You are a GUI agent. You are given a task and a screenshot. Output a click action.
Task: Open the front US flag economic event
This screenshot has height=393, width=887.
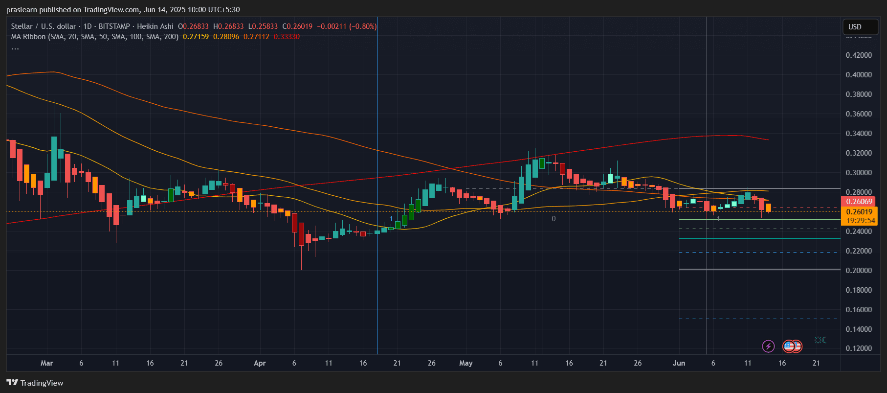click(x=788, y=347)
